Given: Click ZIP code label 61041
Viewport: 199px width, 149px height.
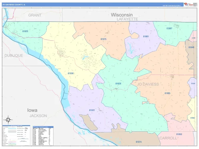Looking at the screenshot, I should [92, 110].
